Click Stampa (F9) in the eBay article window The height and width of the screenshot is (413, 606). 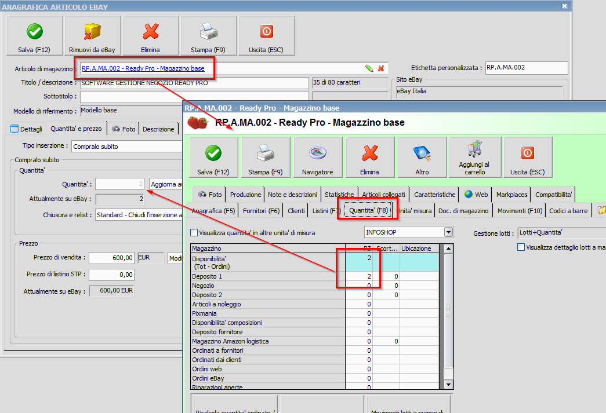click(x=208, y=35)
